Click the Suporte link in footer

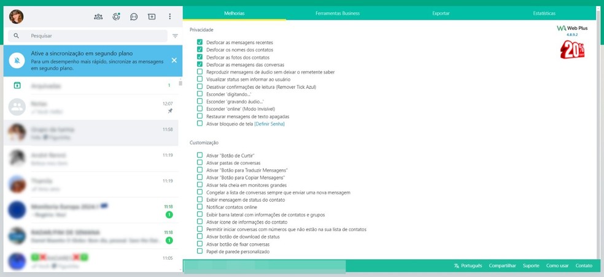click(x=531, y=265)
